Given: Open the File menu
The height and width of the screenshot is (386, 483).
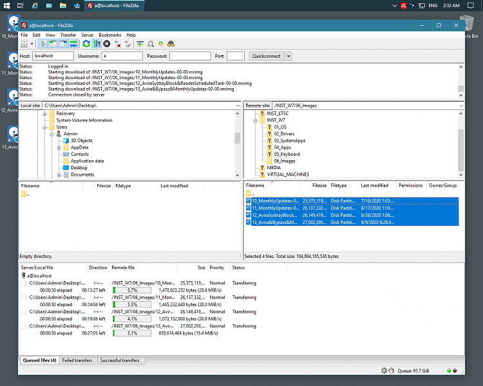Looking at the screenshot, I should (x=24, y=35).
